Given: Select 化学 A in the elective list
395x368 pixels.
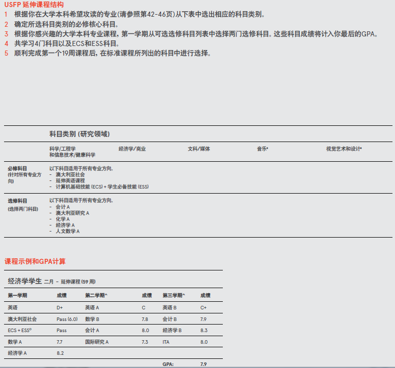Looking at the screenshot, I should click(63, 219).
